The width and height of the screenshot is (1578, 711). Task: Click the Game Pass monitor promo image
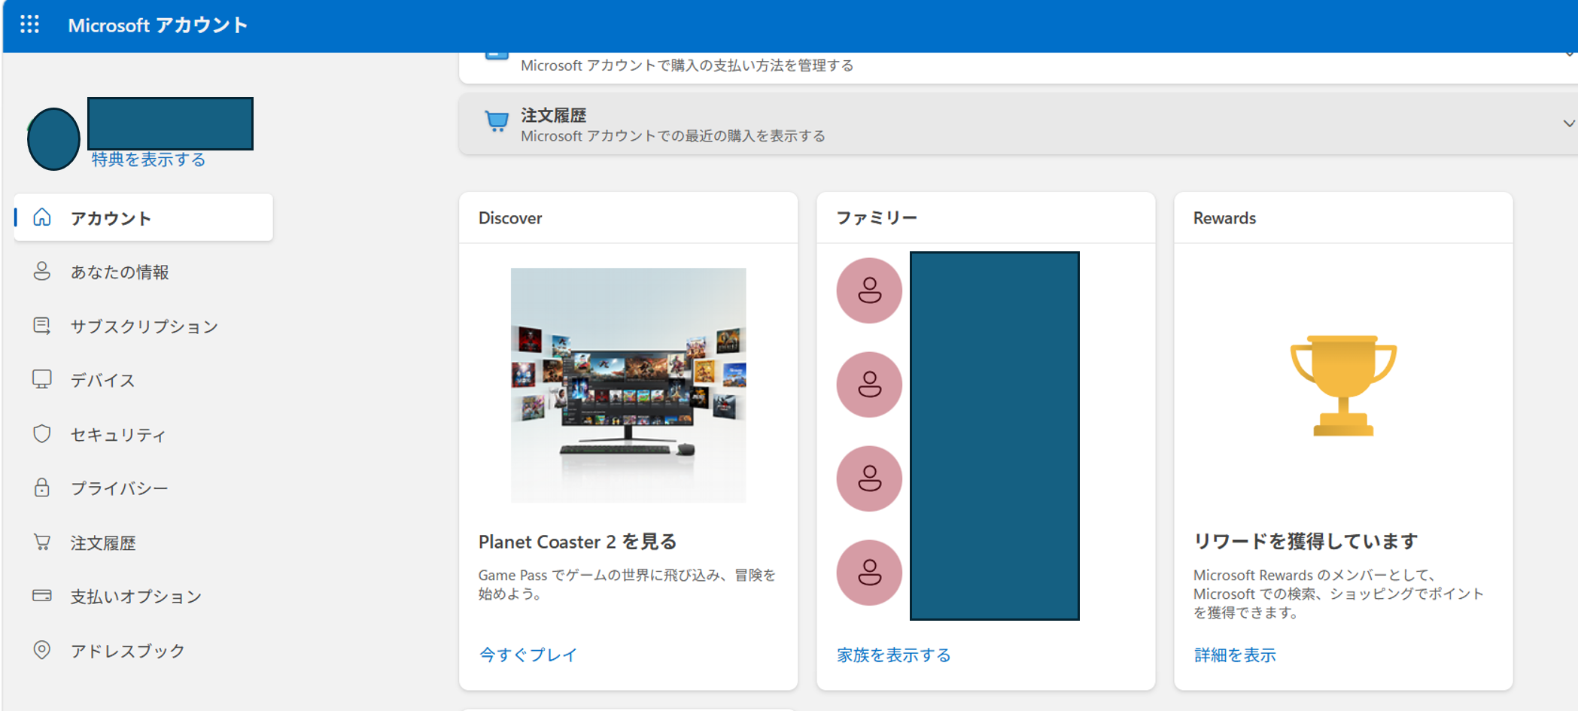coord(628,385)
